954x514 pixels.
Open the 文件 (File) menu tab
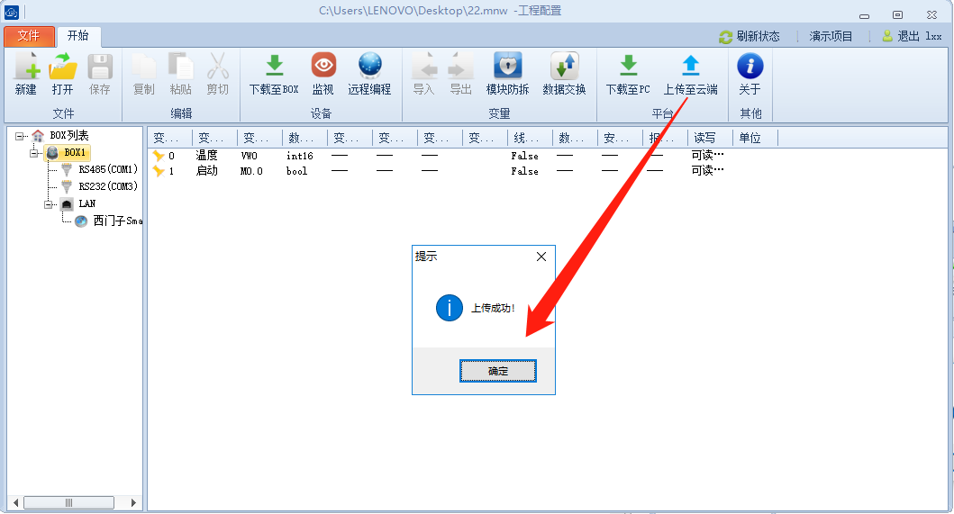click(x=29, y=36)
